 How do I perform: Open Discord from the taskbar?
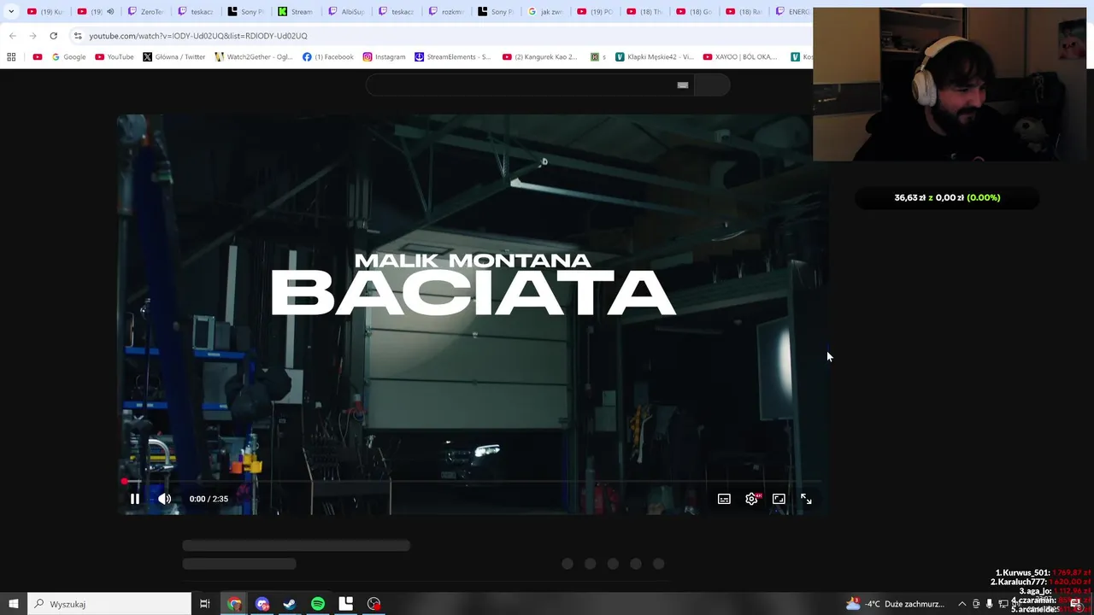coord(262,604)
